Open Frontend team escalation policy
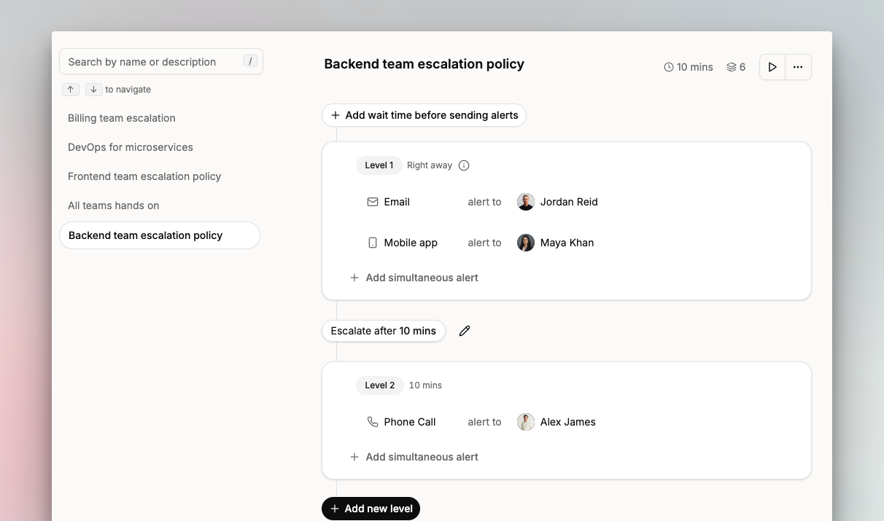 (144, 176)
